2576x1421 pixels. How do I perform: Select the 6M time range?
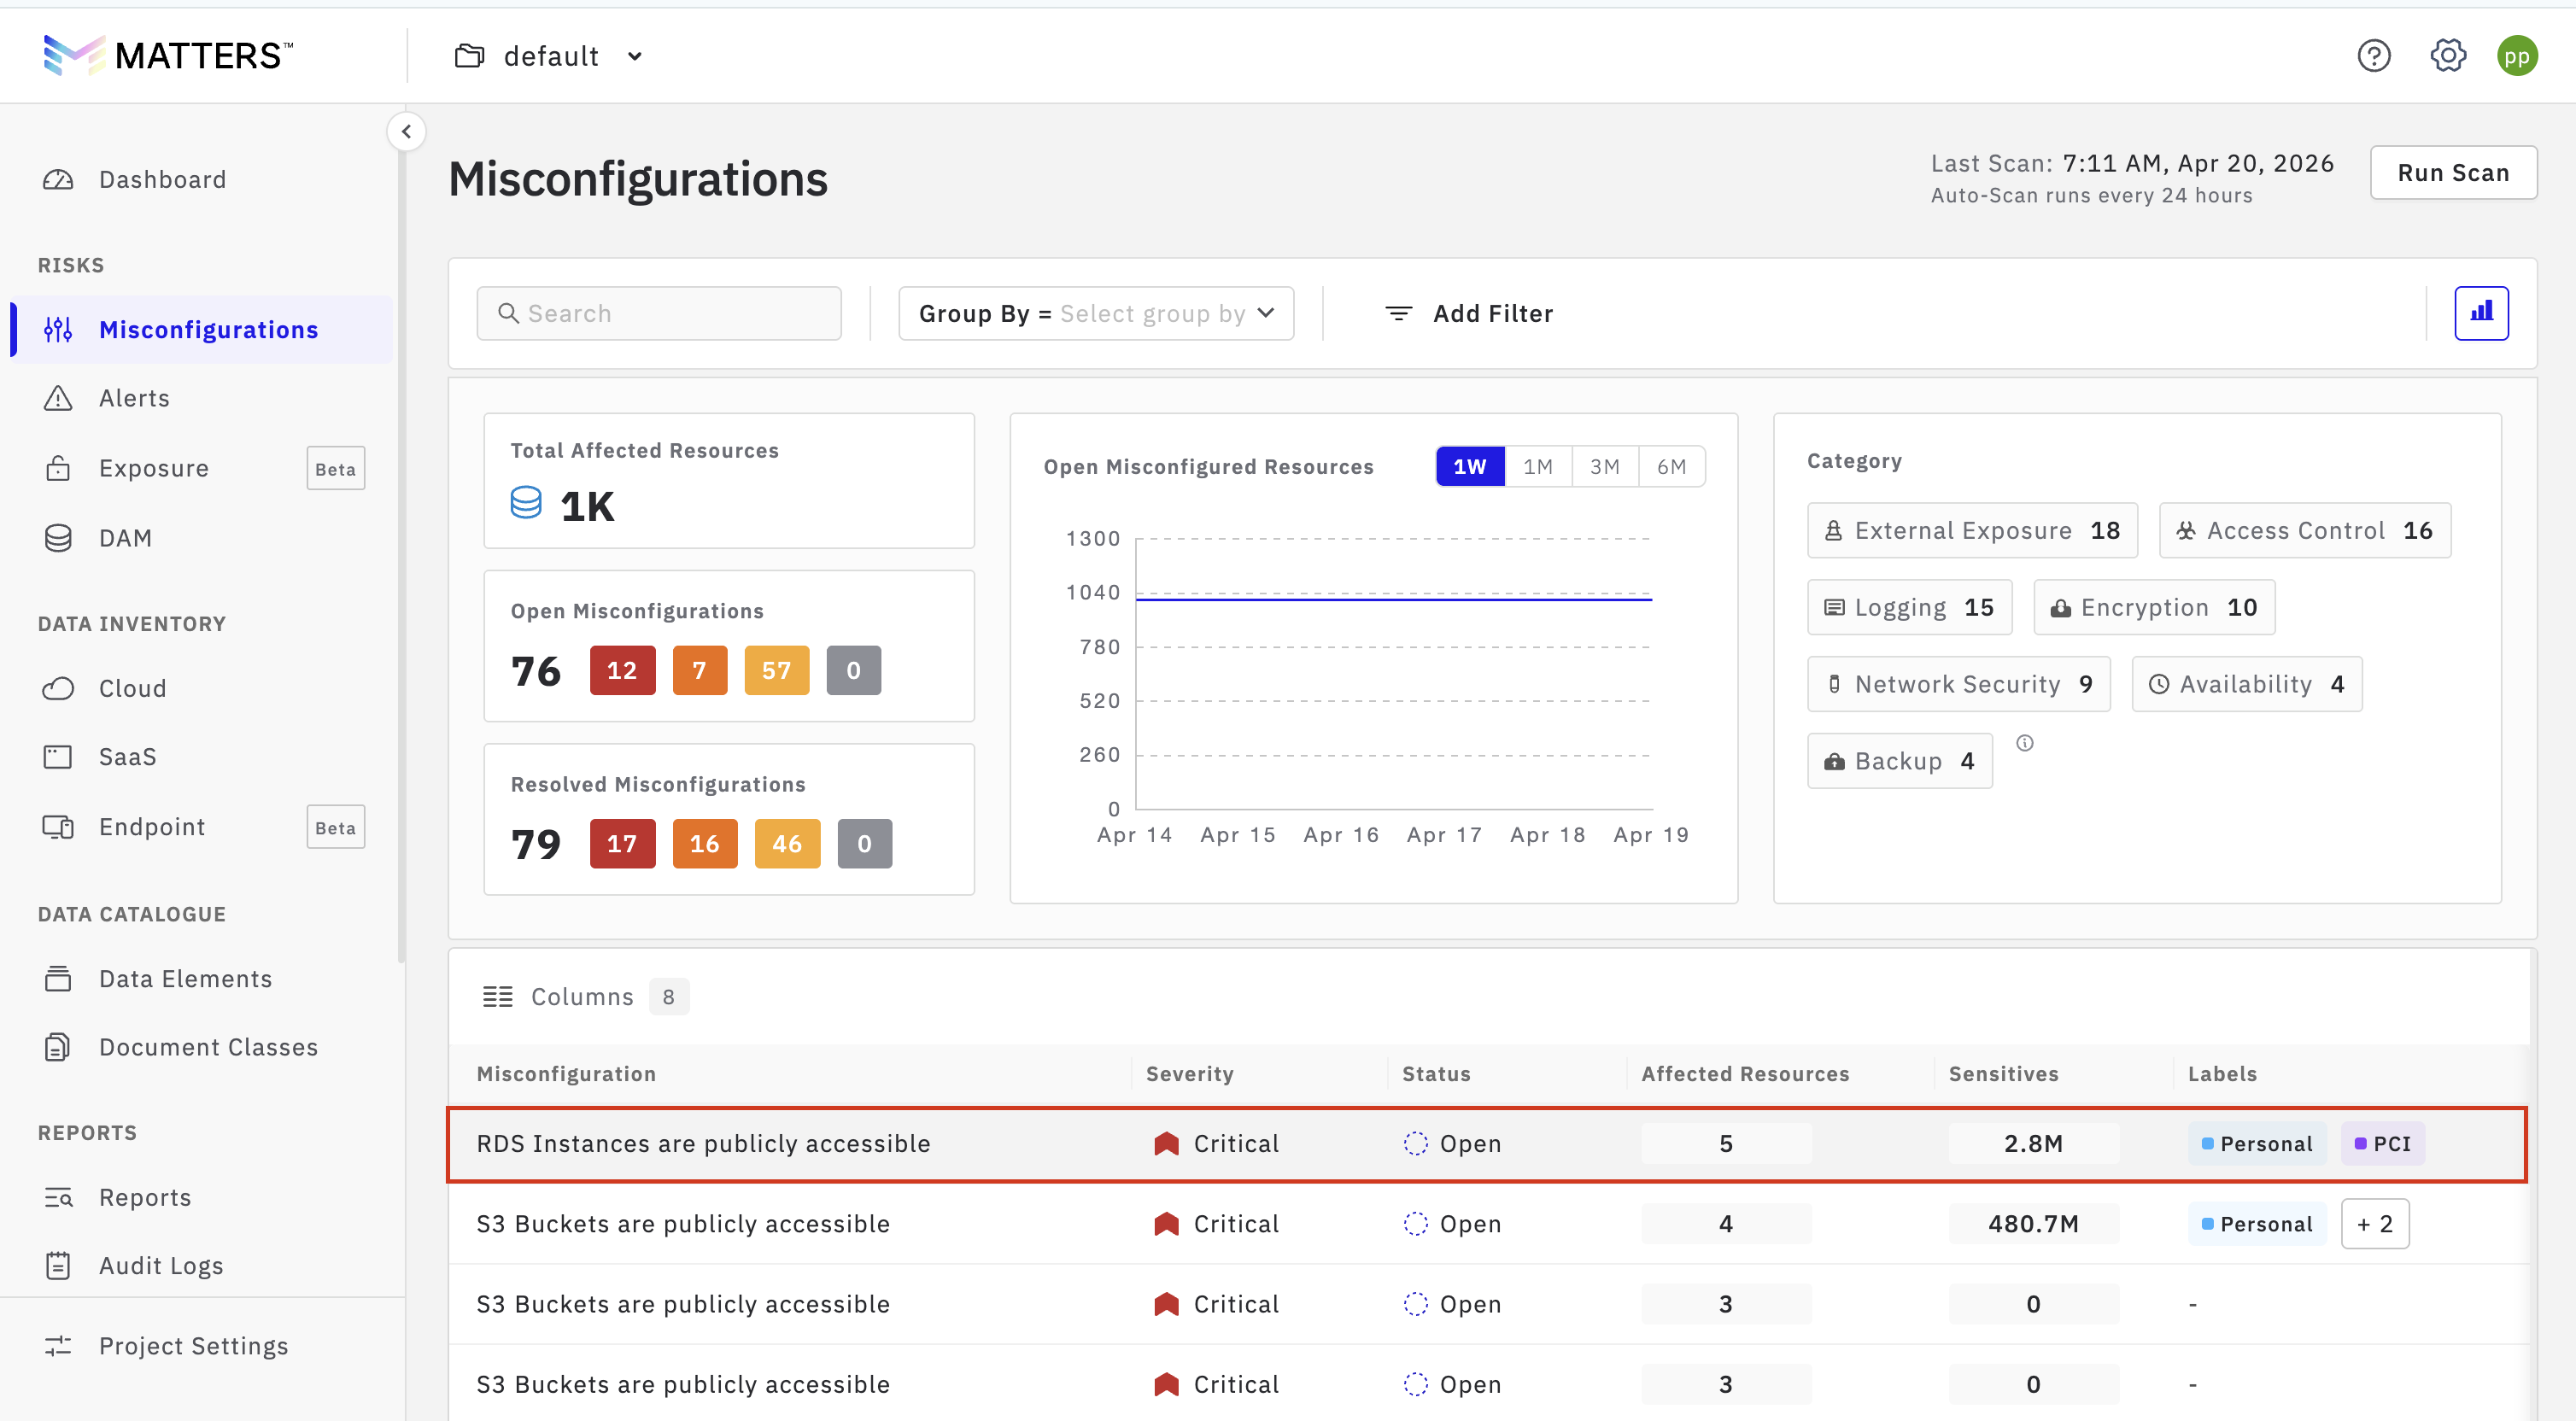(x=1671, y=467)
